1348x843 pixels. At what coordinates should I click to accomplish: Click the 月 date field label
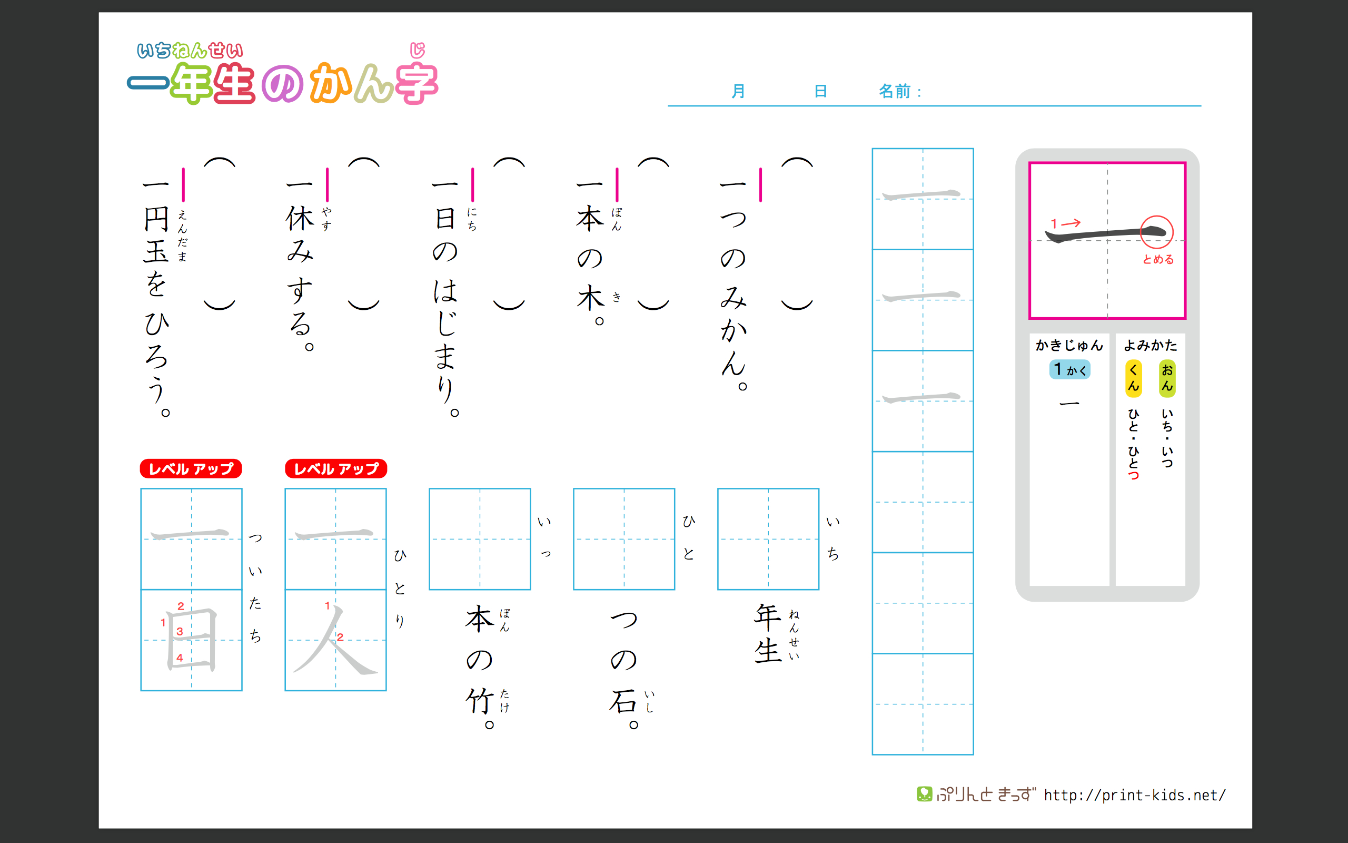click(738, 91)
